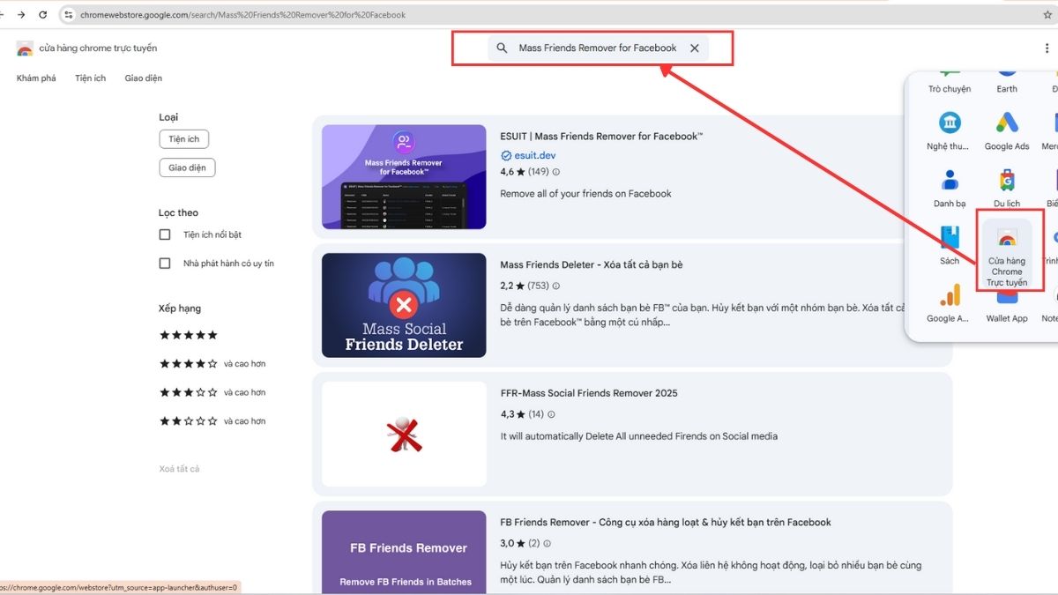This screenshot has height=595, width=1058.
Task: Select two stars và cao hơn filter
Action: click(x=212, y=421)
